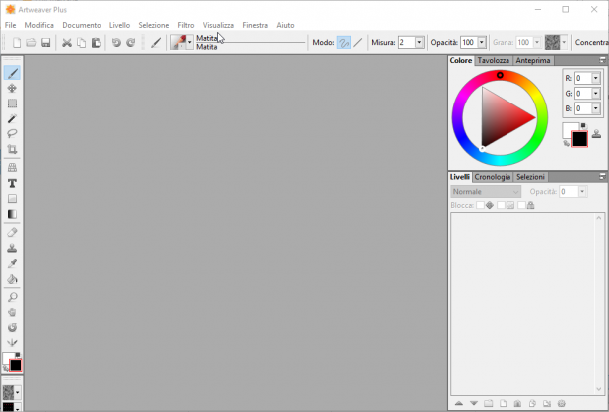Activate the Lasso tool

(12, 134)
